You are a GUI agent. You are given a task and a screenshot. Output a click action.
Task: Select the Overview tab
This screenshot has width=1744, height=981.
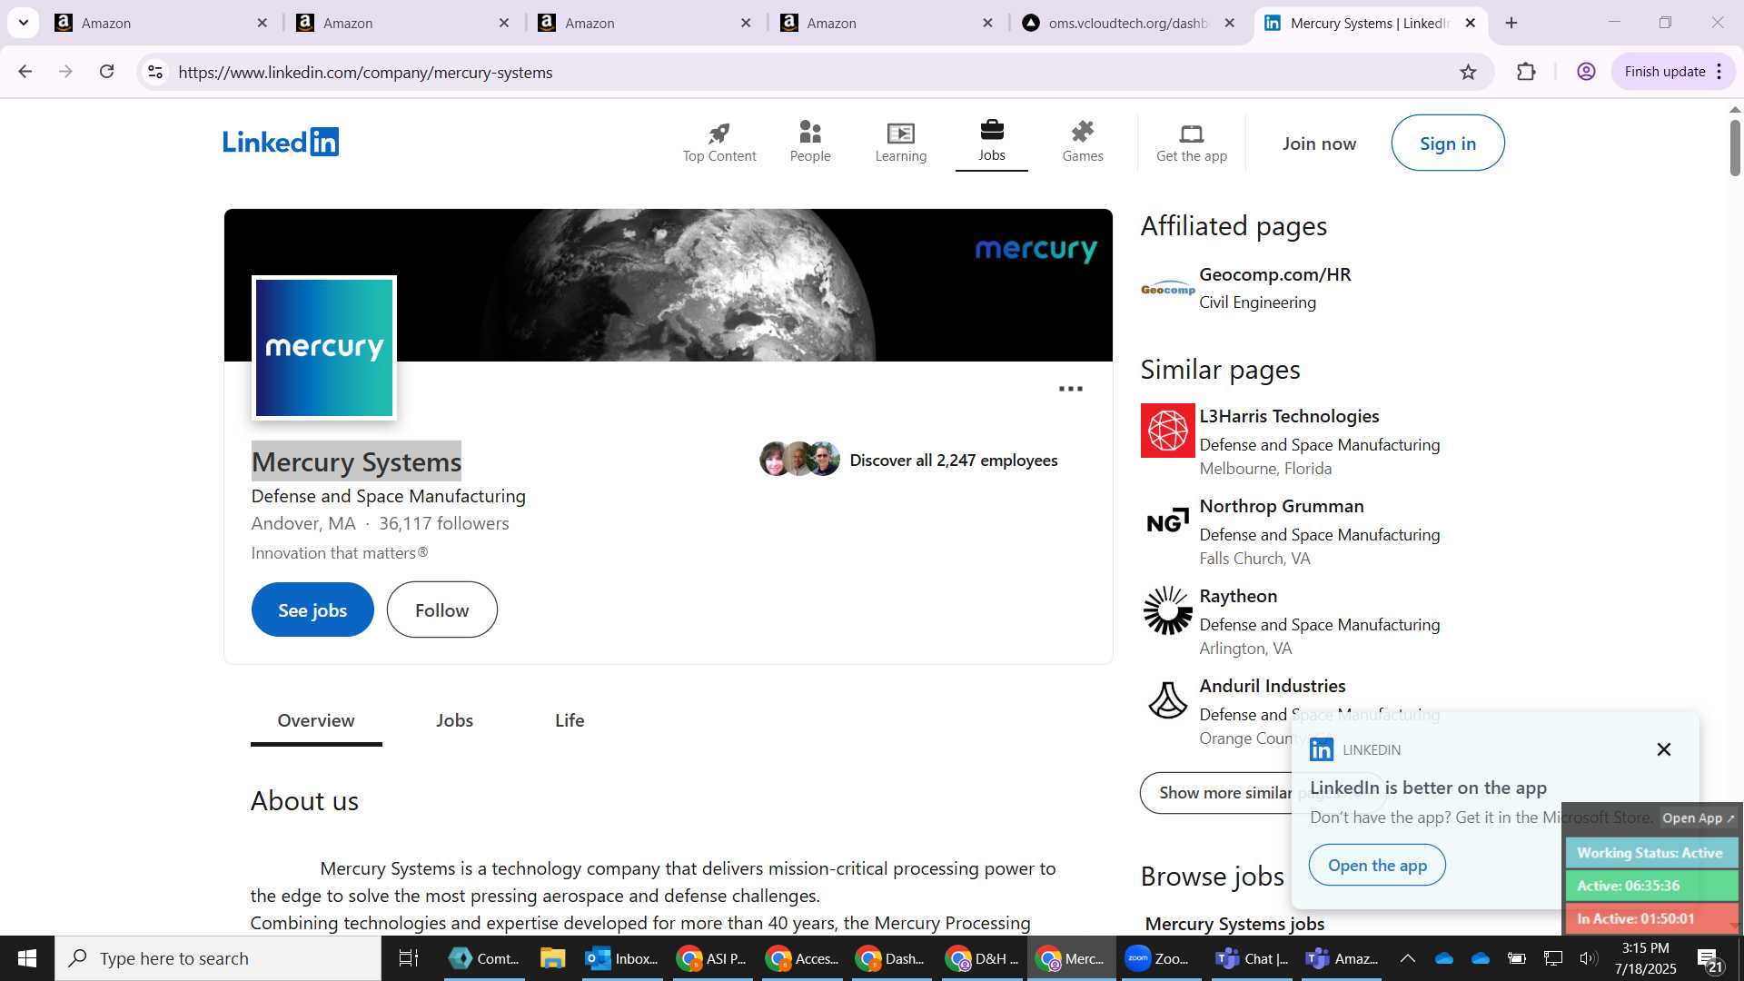tap(316, 720)
